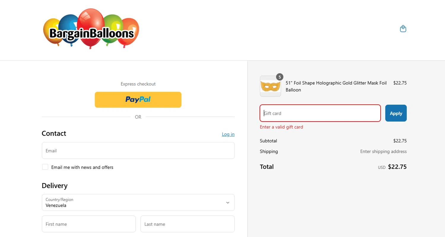This screenshot has width=445, height=237.
Task: Tick Email me with news and offers
Action: pyautogui.click(x=45, y=167)
